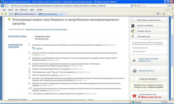Image resolution: width=174 pixels, height=104 pixels.
Task: Click the 100% zoom level button
Action: (x=164, y=102)
